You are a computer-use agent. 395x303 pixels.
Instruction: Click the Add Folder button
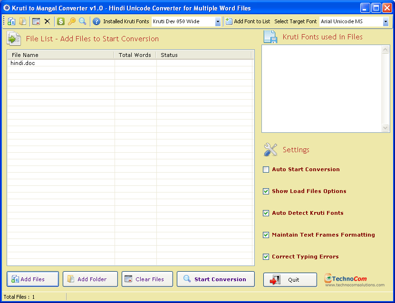coord(90,279)
